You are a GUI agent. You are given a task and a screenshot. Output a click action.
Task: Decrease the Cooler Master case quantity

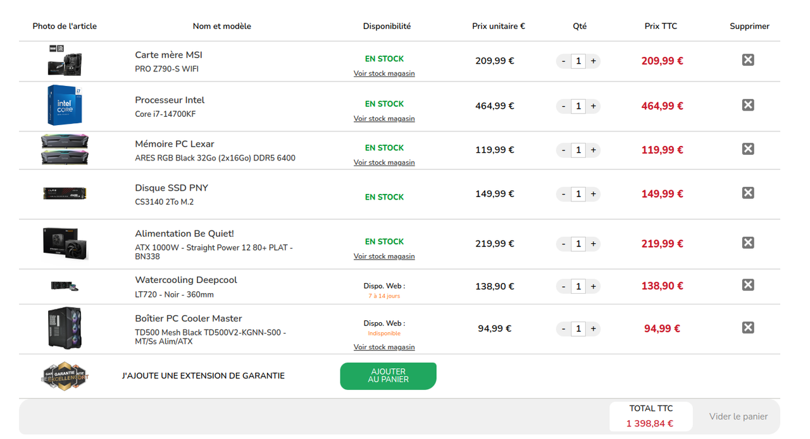[x=563, y=329]
